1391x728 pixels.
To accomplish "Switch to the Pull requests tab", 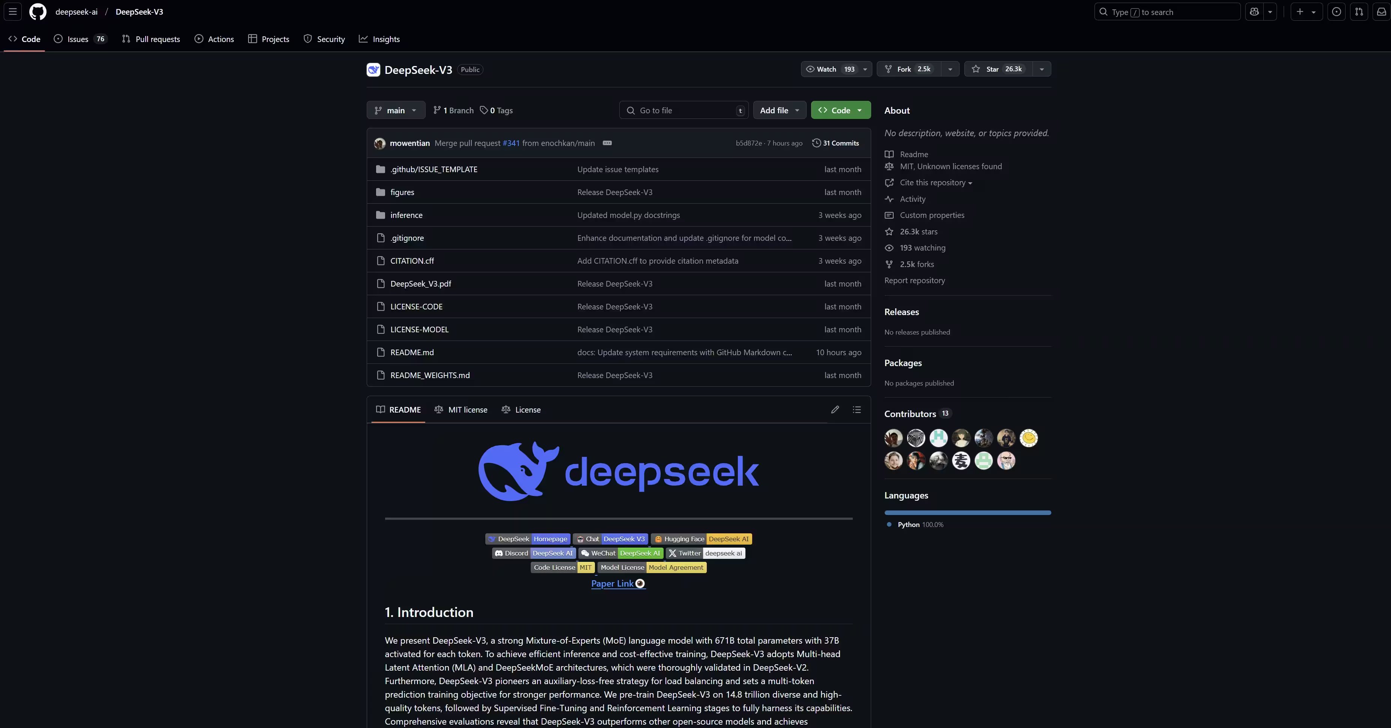I will [x=151, y=39].
